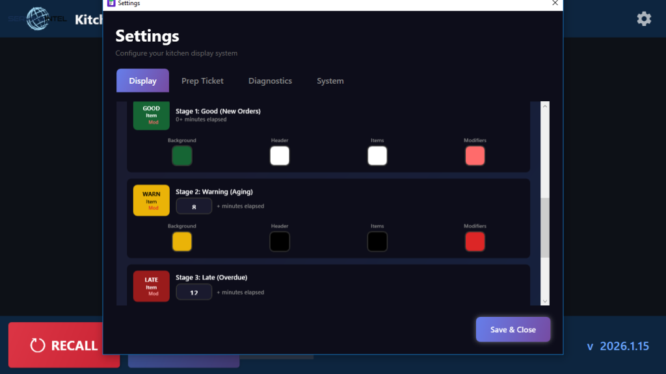
Task: Open the Diagnostics tab
Action: click(270, 81)
